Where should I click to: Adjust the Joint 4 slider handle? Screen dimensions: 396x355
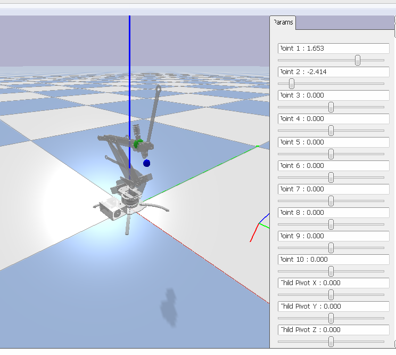pos(331,131)
